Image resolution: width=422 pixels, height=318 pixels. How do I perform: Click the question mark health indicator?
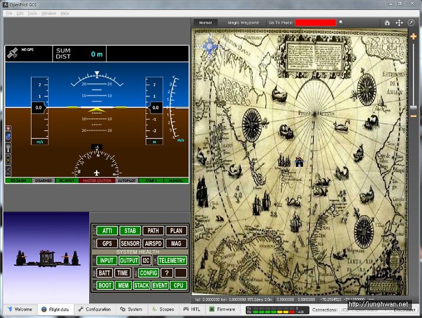pos(167,273)
